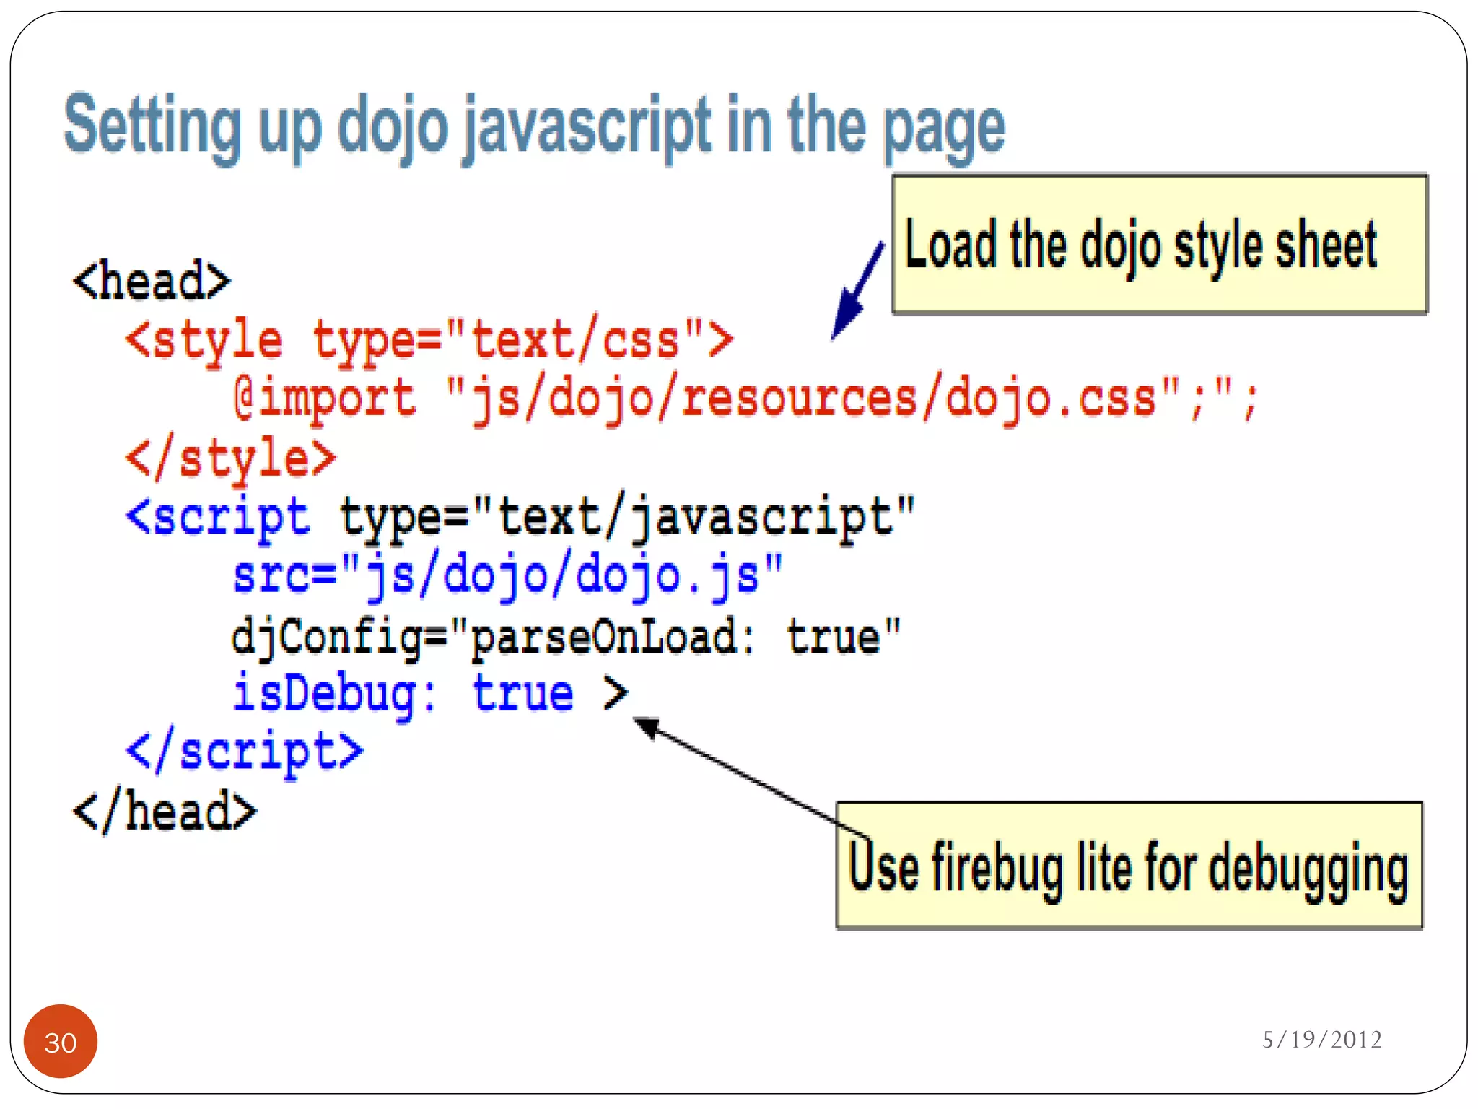
Task: Click the closing </head> tag
Action: pos(165,812)
